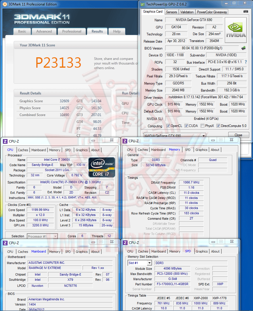This screenshot has height=311, width=253.
Task: Click the BIOS Version field in GPU-Z
Action: [x=202, y=48]
